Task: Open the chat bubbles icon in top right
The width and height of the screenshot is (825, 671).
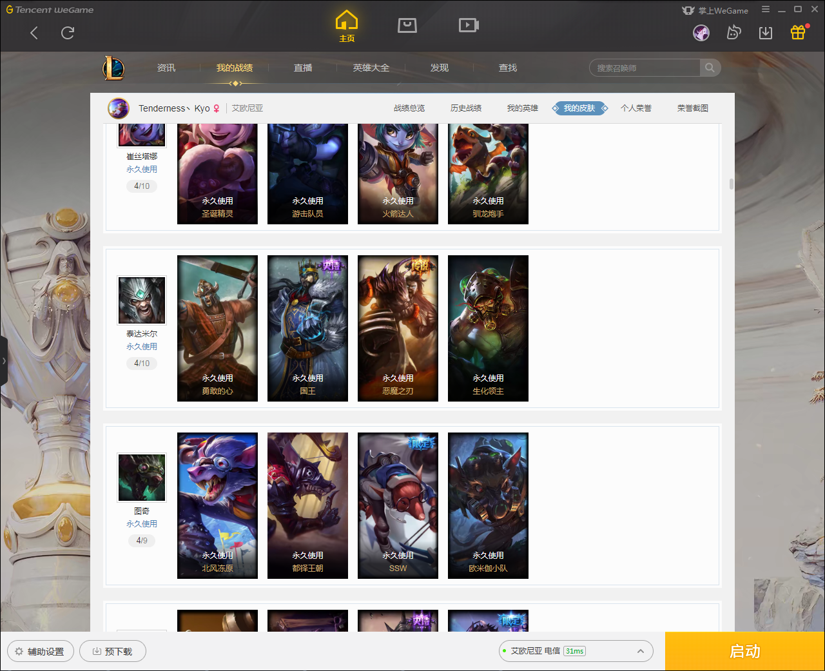Action: click(x=733, y=33)
